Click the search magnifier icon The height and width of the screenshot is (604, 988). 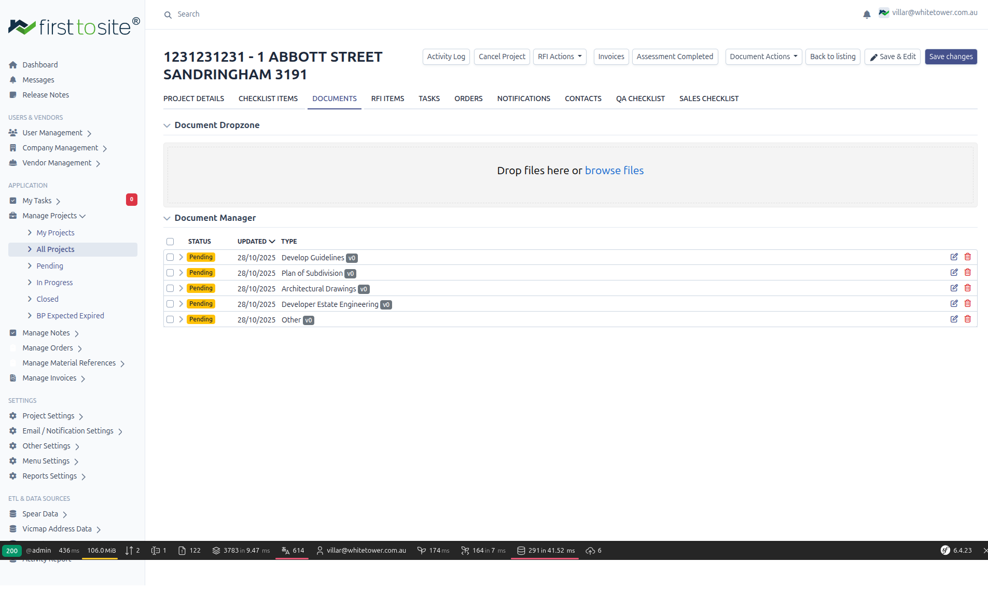coord(167,14)
